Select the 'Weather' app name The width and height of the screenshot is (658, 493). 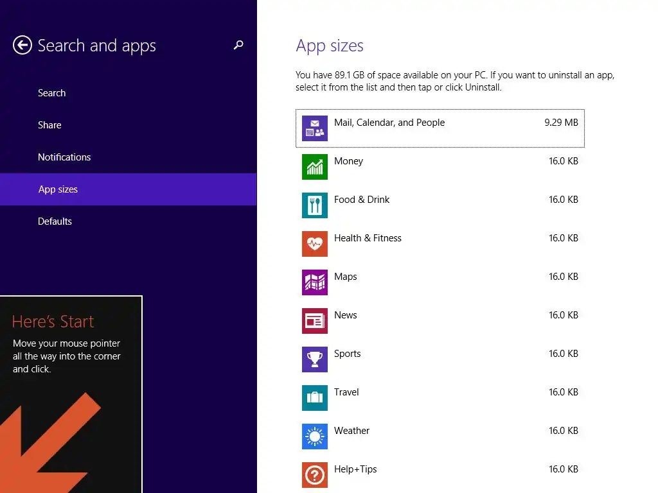click(351, 431)
